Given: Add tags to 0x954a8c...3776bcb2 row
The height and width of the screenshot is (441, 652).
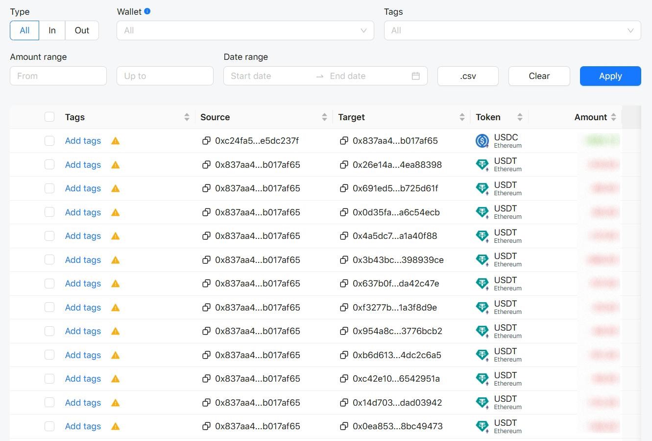Looking at the screenshot, I should click(83, 331).
